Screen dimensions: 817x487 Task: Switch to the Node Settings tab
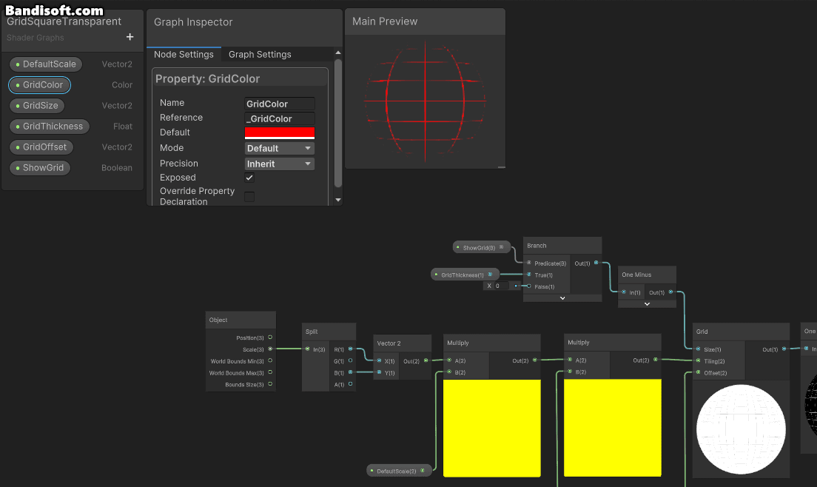pos(184,54)
